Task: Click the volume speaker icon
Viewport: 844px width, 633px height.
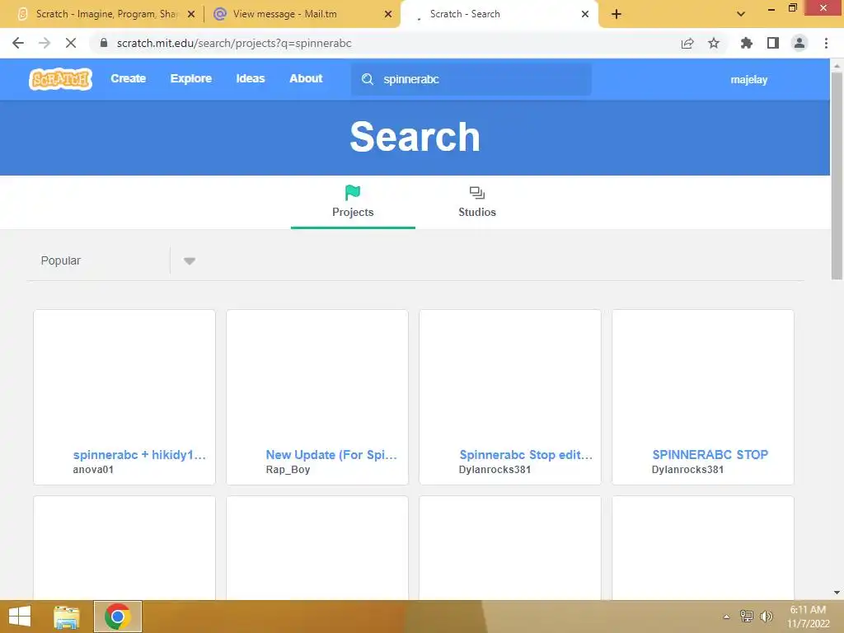Action: (x=766, y=617)
